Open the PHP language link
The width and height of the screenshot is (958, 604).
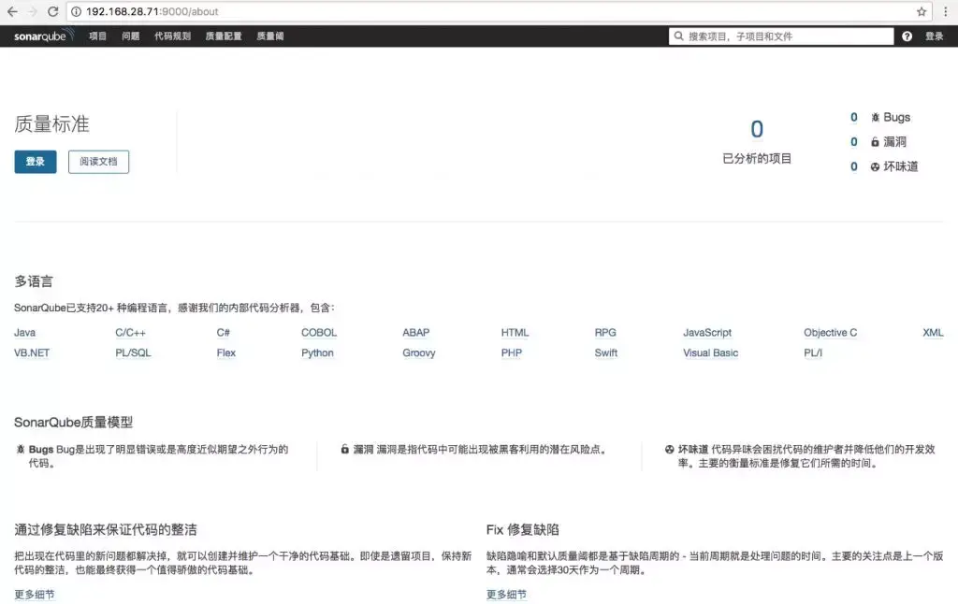tap(512, 353)
